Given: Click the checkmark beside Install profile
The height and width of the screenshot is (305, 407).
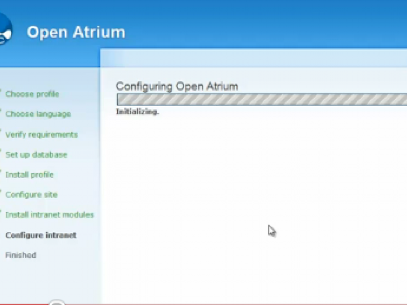Looking at the screenshot, I should (1, 174).
